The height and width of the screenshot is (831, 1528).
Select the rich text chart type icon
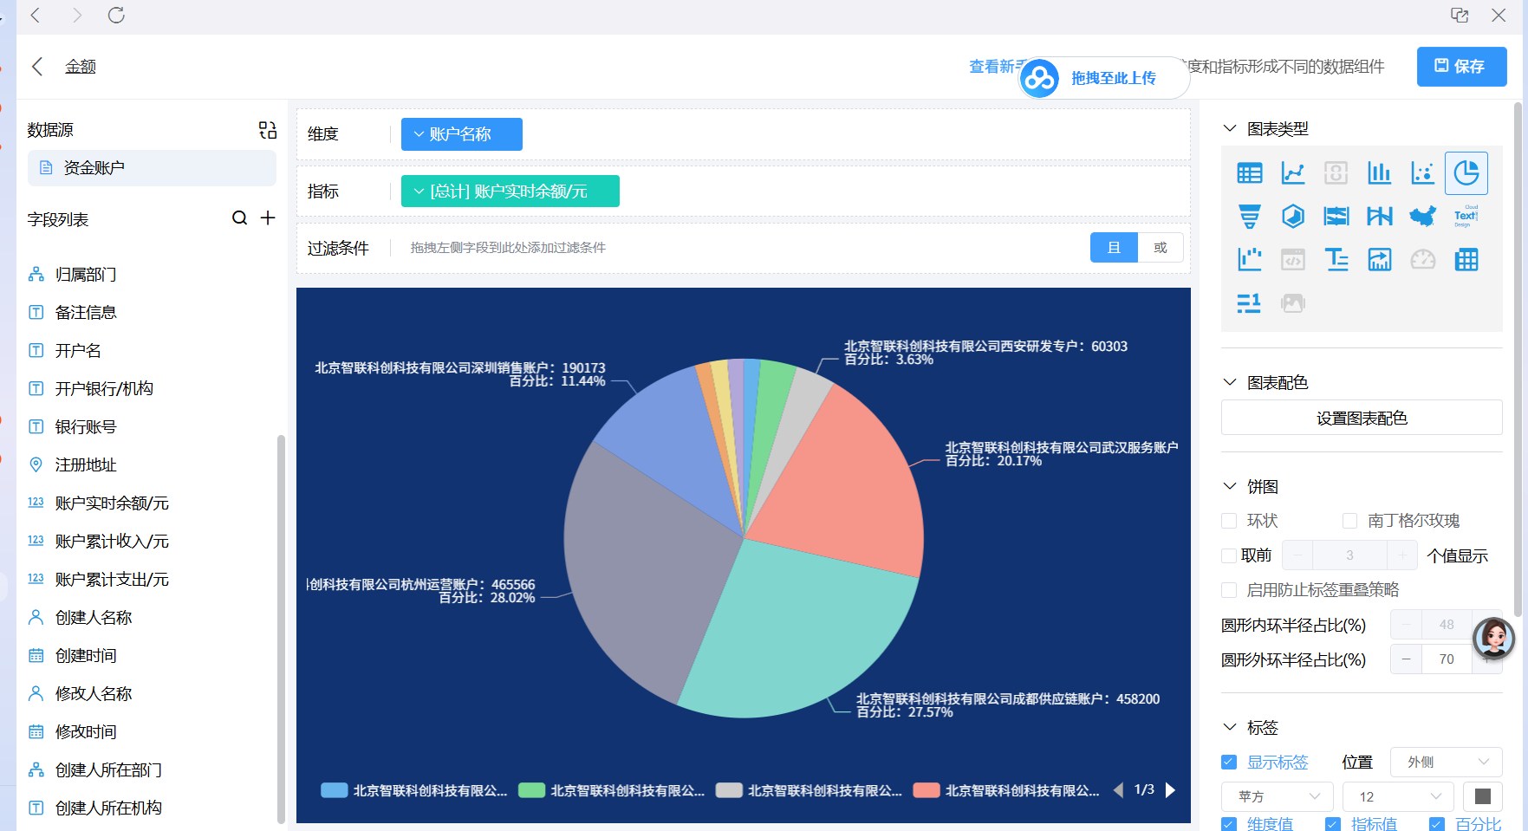[x=1336, y=259]
